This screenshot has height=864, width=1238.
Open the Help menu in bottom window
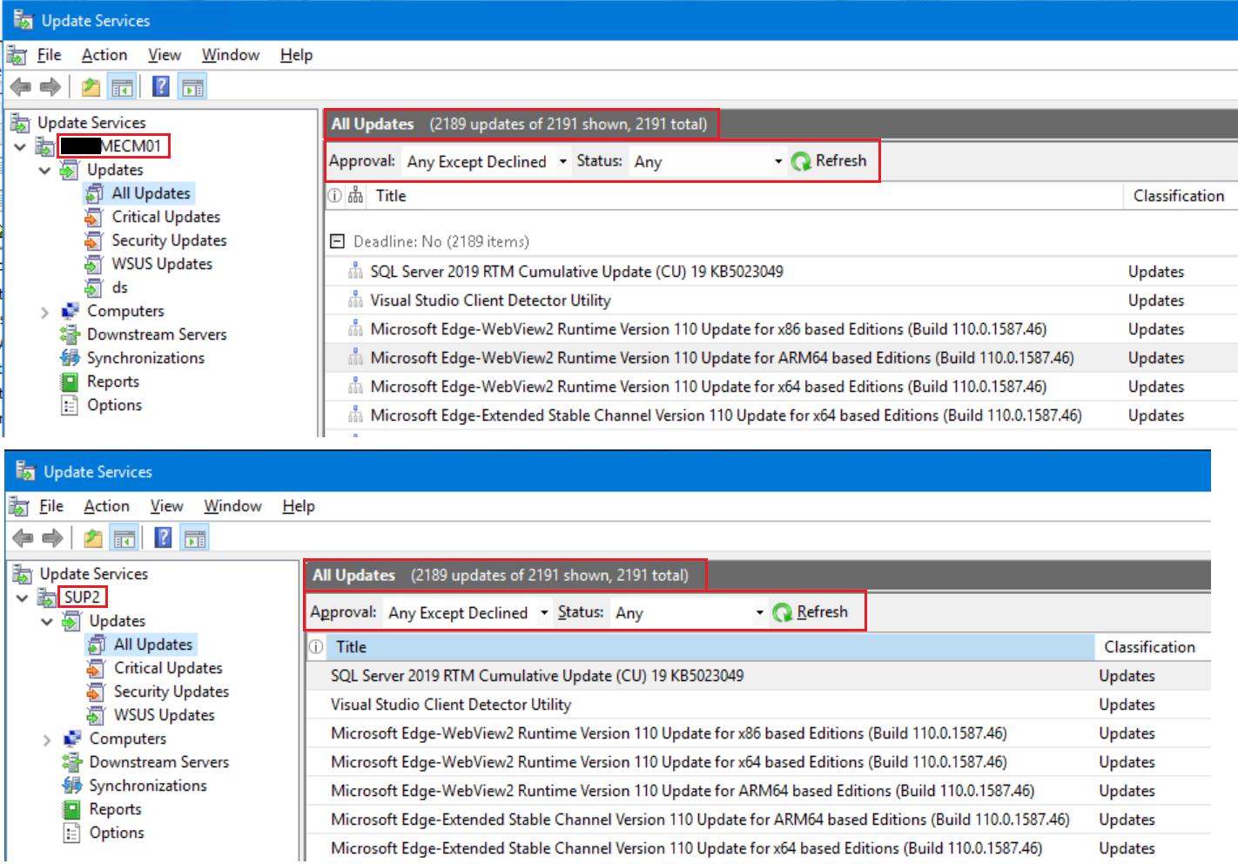tap(299, 506)
